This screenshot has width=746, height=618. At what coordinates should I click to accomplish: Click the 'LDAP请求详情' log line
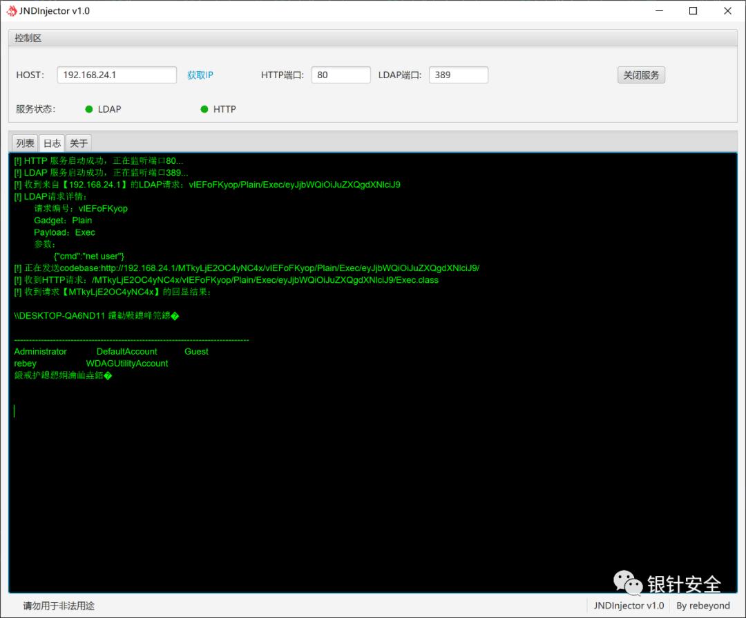pyautogui.click(x=51, y=196)
